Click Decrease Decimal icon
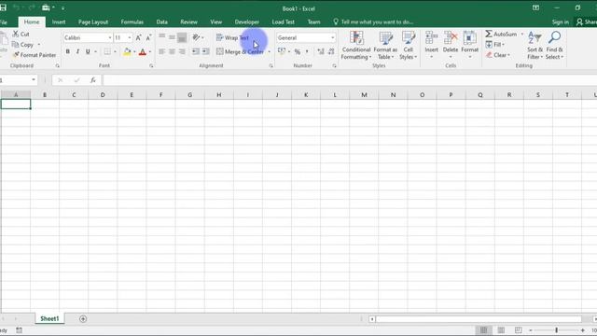 pyautogui.click(x=331, y=51)
